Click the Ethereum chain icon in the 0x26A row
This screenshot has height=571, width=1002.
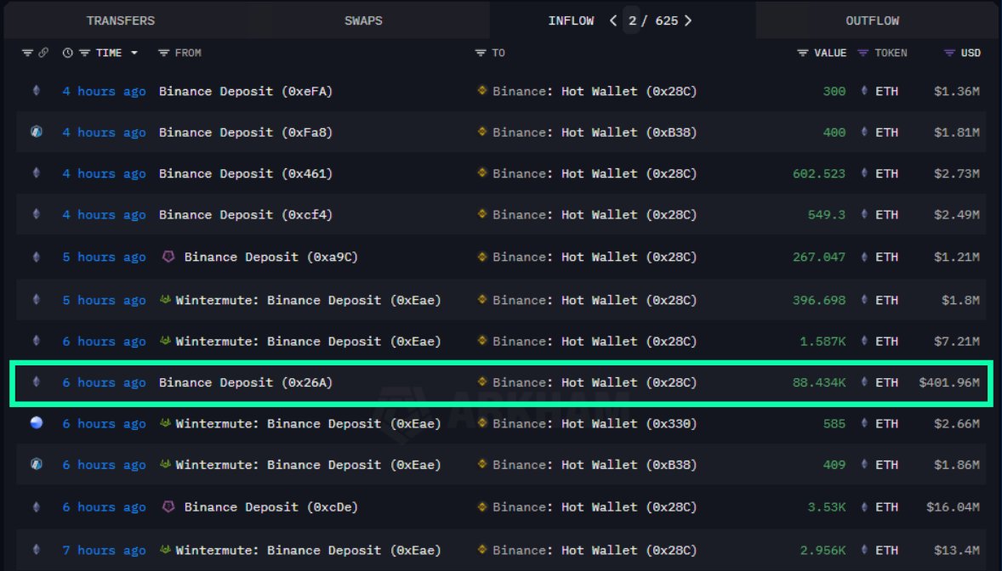click(x=37, y=382)
